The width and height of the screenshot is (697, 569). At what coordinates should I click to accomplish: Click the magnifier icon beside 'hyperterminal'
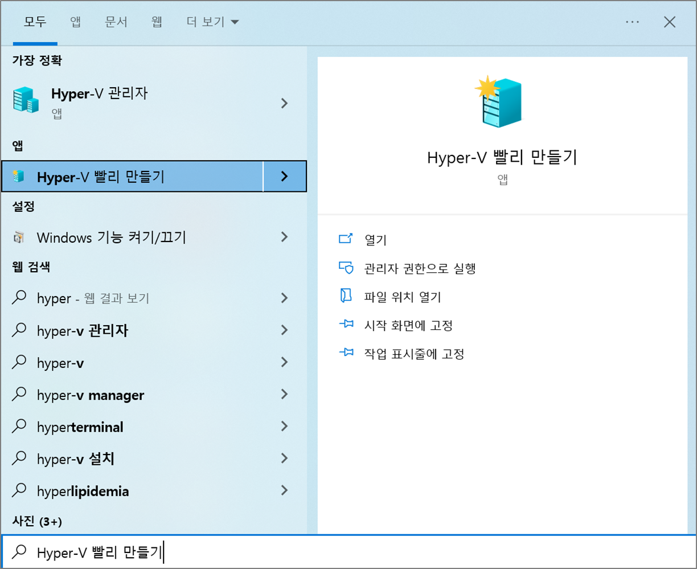click(19, 425)
